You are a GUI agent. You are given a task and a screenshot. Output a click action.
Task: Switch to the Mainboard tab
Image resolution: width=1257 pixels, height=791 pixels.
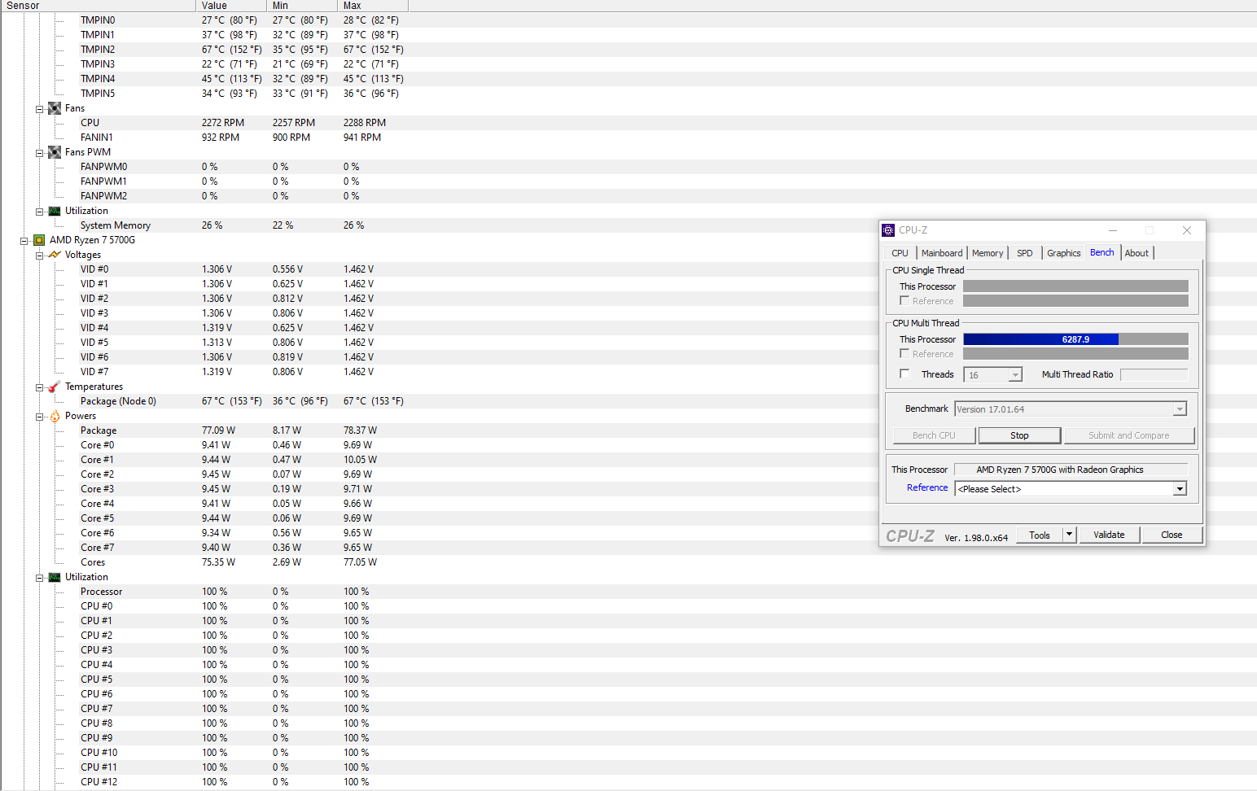pyautogui.click(x=942, y=253)
